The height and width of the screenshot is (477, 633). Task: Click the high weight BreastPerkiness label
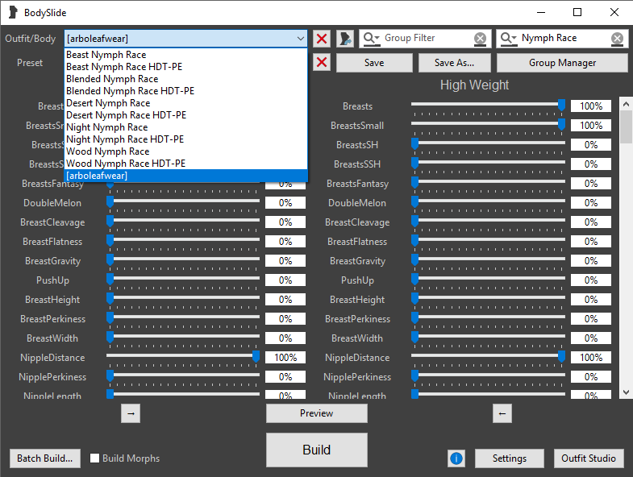(x=358, y=319)
